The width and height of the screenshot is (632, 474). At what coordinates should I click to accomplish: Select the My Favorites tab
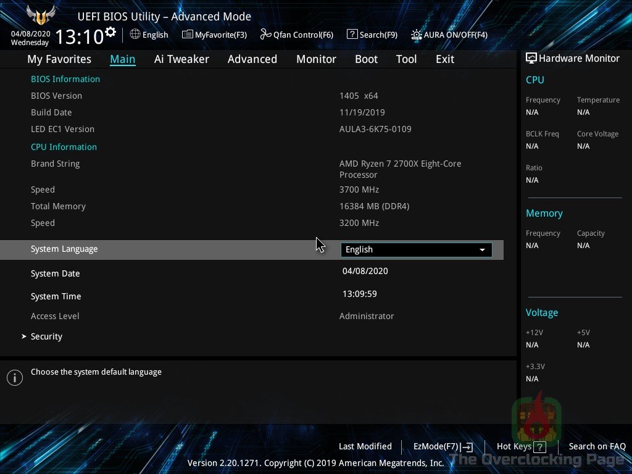[59, 59]
